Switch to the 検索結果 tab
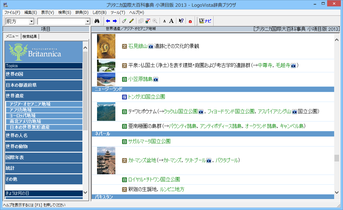This screenshot has height=210, width=343. [x=30, y=36]
